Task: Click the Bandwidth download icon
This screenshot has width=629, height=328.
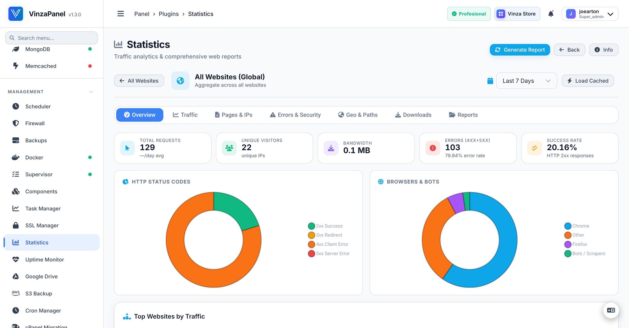Action: pyautogui.click(x=331, y=148)
